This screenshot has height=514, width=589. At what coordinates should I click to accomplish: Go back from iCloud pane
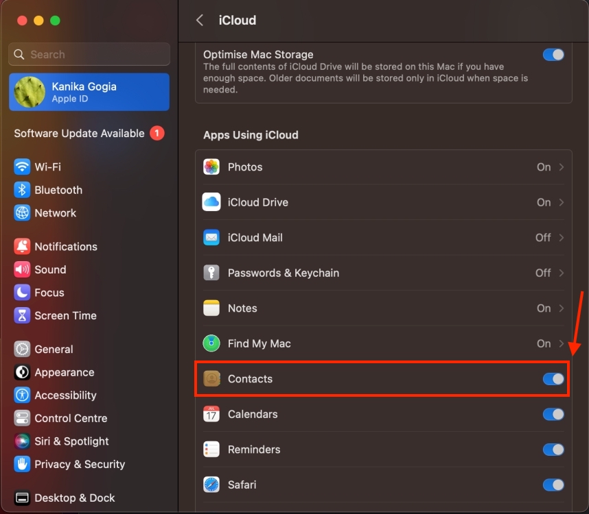click(x=200, y=21)
